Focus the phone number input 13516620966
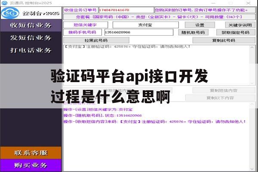This screenshot has height=172, width=258. [x=139, y=32]
